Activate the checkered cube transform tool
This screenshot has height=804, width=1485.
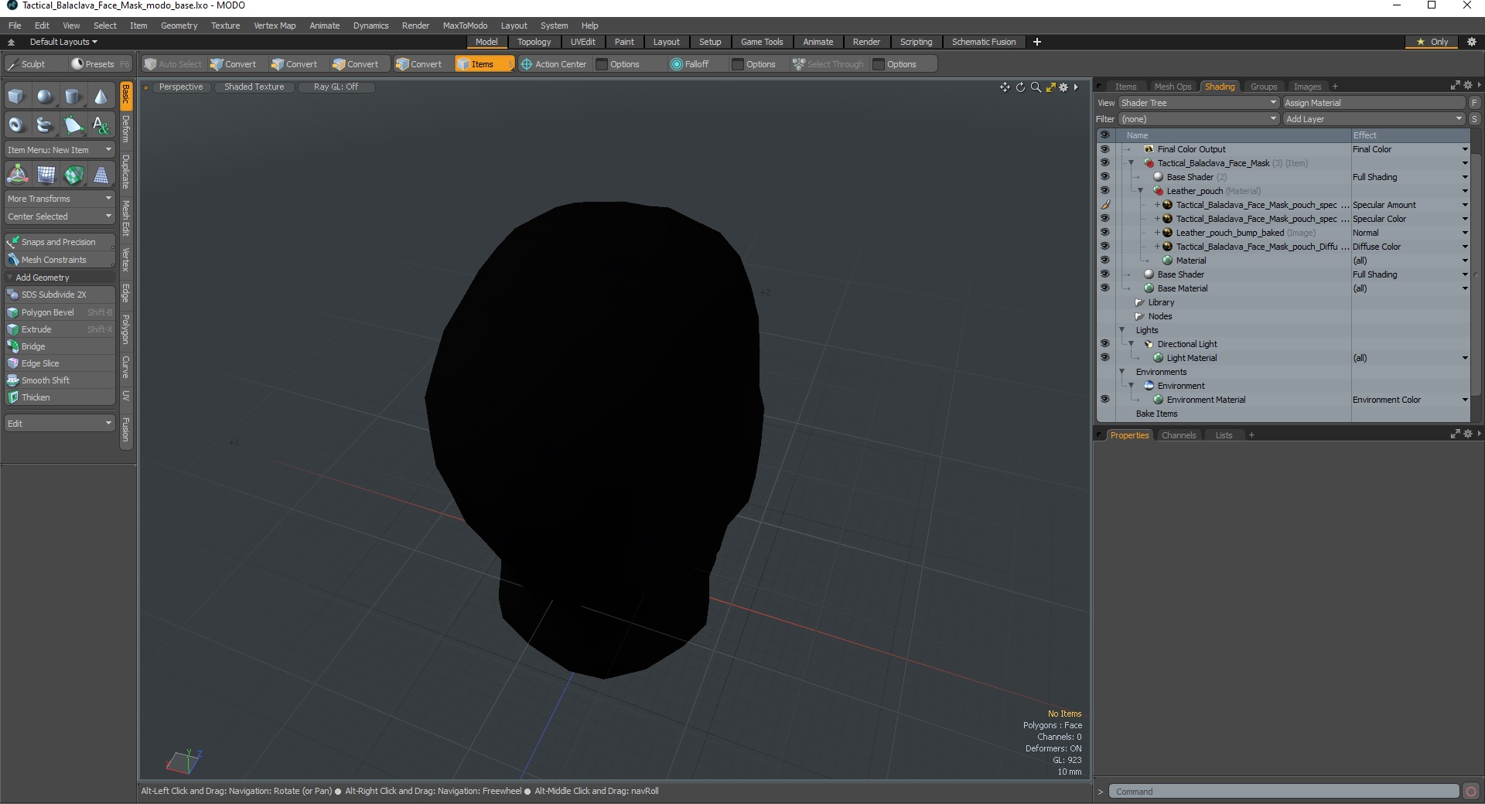73,175
